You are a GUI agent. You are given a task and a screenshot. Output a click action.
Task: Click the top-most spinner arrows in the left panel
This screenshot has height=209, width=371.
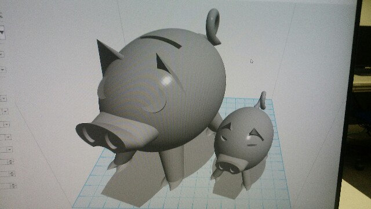tap(11, 162)
